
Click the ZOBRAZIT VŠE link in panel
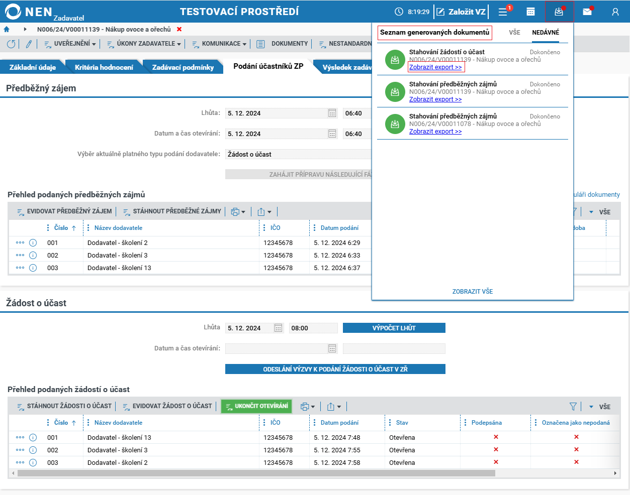coord(473,291)
